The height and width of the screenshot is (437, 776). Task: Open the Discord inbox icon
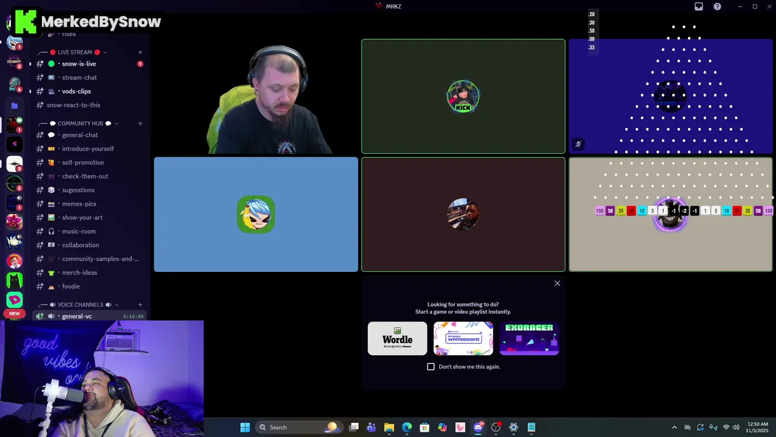click(x=698, y=7)
